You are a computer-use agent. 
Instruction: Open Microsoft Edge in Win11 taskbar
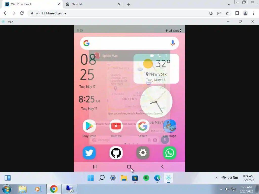[157, 178]
